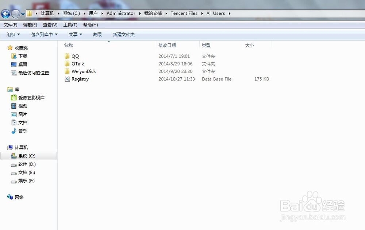The width and height of the screenshot is (365, 230).
Task: Click the 计算机 computer icon
Action: [x=10, y=148]
